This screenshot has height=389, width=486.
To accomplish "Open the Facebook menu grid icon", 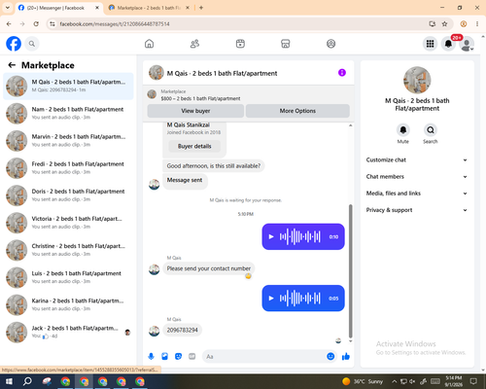I will point(430,44).
